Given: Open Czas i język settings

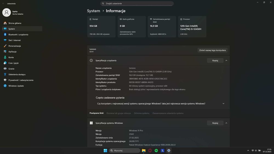Looking at the screenshot, I should (22, 63).
